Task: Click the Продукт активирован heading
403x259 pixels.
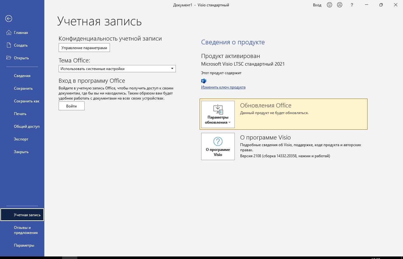Action: [x=231, y=56]
